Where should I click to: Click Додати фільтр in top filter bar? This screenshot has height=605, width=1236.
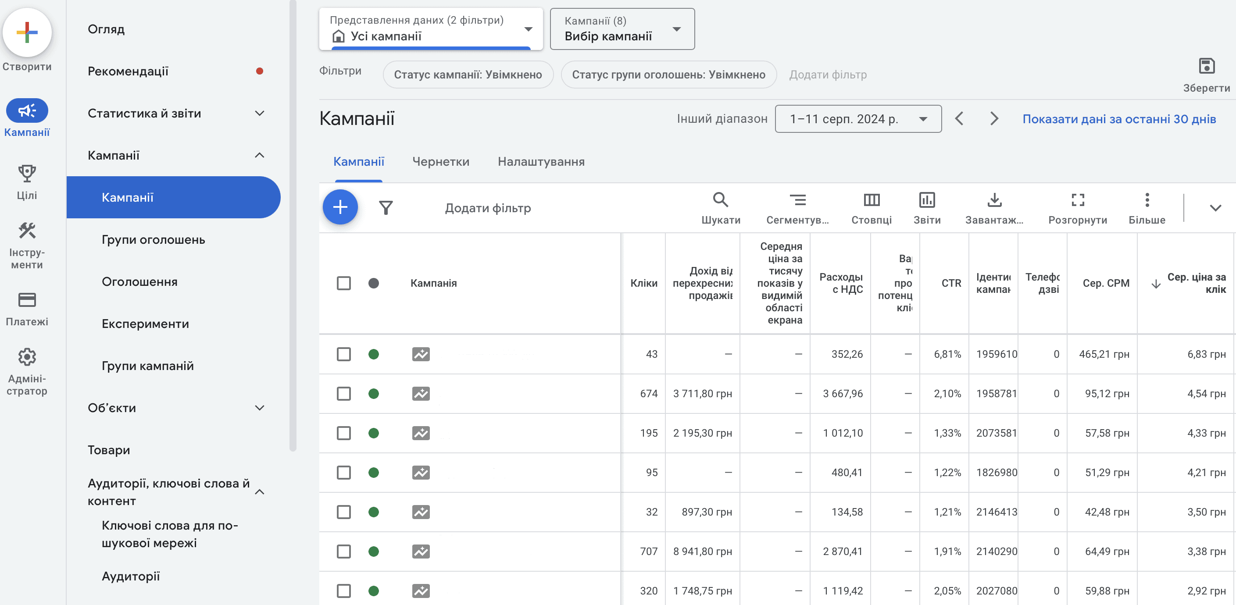click(x=828, y=75)
